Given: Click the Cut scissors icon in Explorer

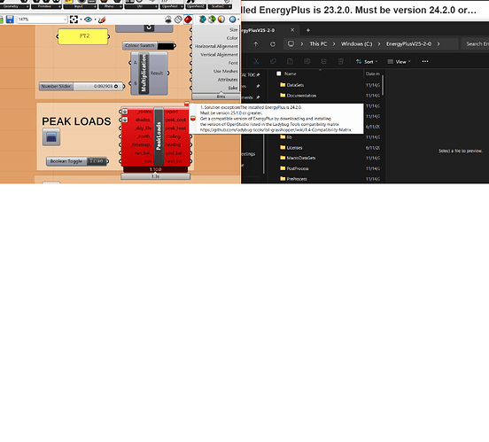Looking at the screenshot, I should [256, 61].
